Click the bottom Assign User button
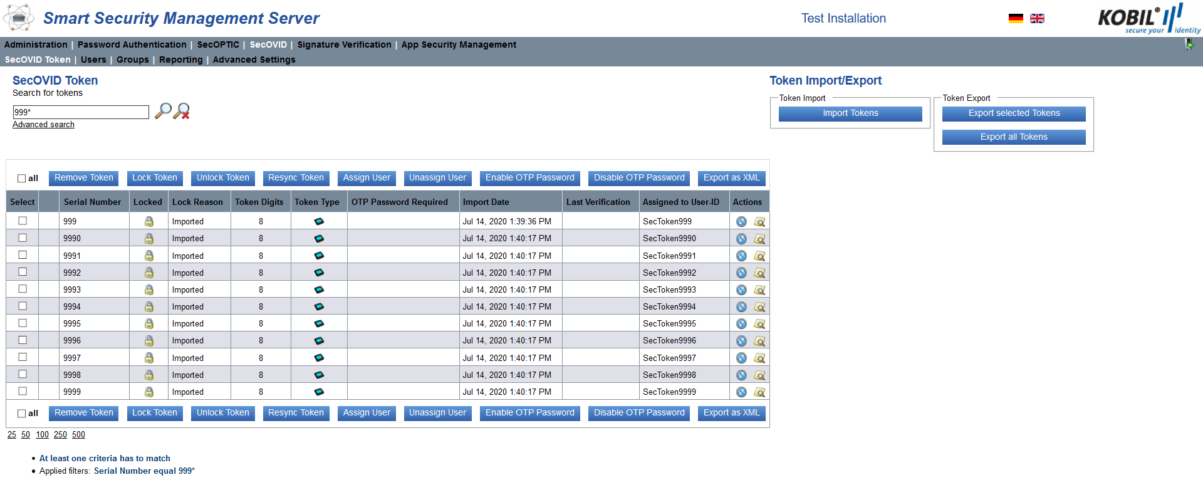Viewport: 1203px width, 480px height. [x=367, y=413]
